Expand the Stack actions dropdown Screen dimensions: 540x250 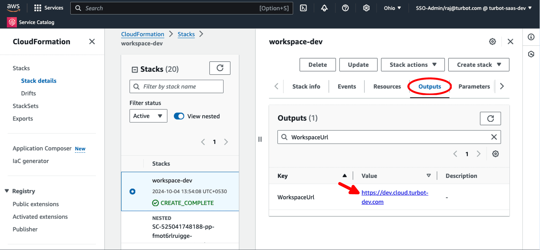coord(413,65)
